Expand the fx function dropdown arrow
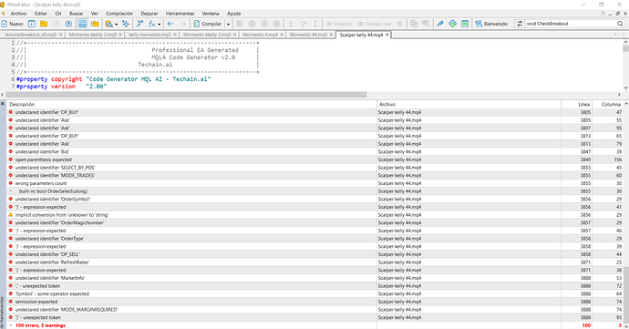Image resolution: width=629 pixels, height=329 pixels. coord(160,24)
